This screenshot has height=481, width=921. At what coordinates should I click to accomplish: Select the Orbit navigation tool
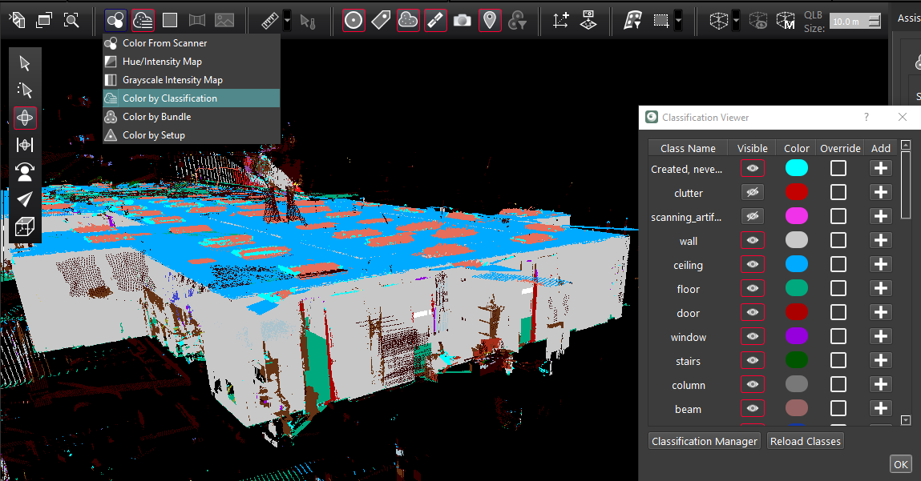pos(25,118)
